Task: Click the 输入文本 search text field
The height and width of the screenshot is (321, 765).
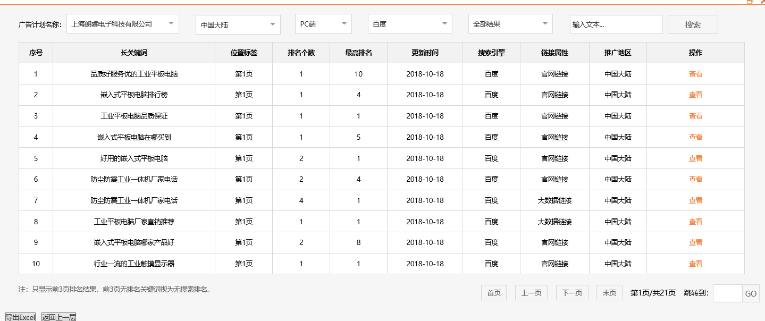Action: (616, 24)
